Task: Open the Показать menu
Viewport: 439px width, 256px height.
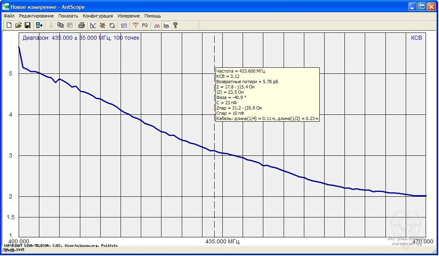Action: 68,16
